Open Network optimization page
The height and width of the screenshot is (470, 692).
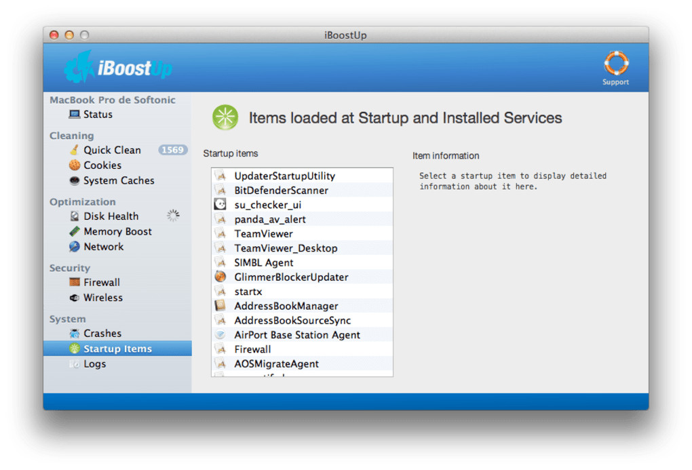click(x=117, y=247)
